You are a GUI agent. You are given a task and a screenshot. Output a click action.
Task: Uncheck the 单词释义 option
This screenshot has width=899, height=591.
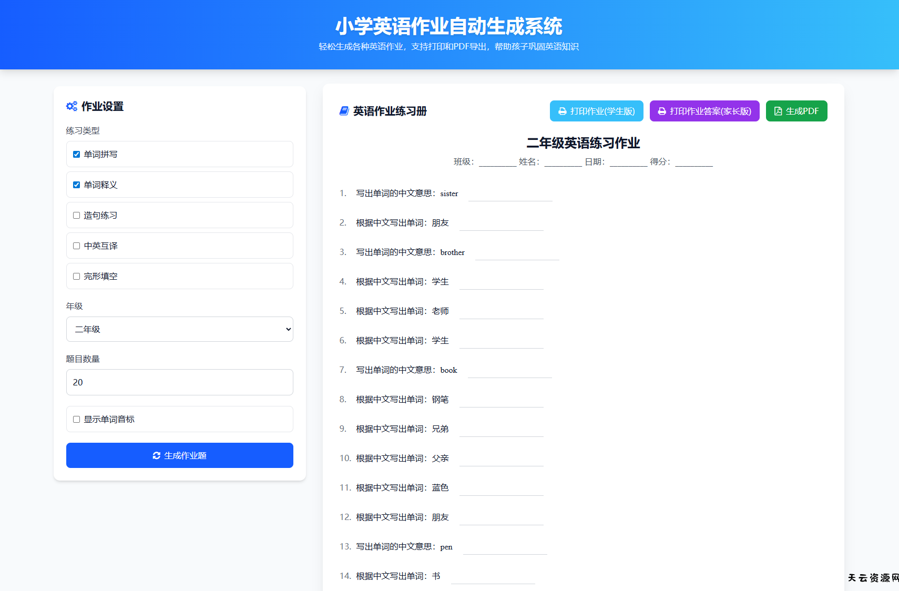(x=76, y=185)
